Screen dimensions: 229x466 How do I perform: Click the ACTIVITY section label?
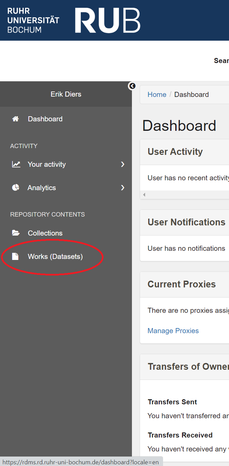(x=24, y=146)
